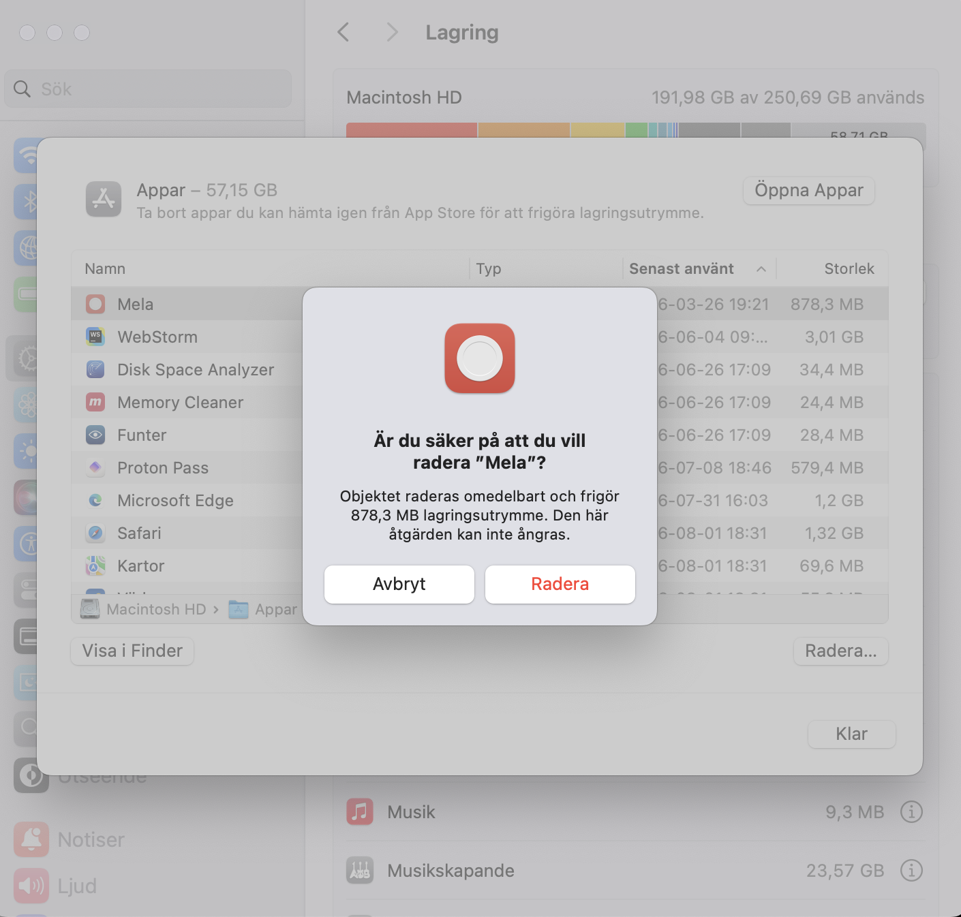Sort by Senast använt column header
This screenshot has height=917, width=961.
pos(699,268)
